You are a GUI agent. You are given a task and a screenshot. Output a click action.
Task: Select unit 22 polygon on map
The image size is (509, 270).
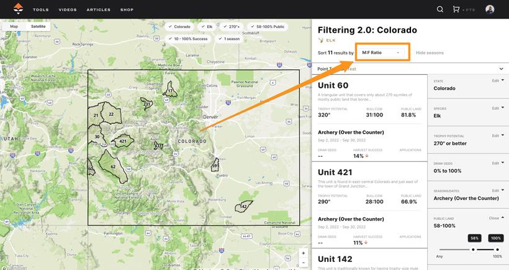111,114
